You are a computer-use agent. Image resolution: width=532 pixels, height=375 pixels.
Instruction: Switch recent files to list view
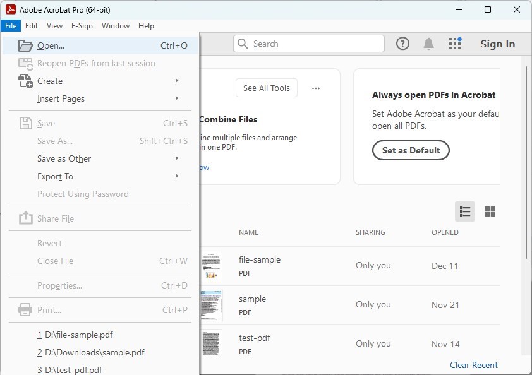(465, 211)
